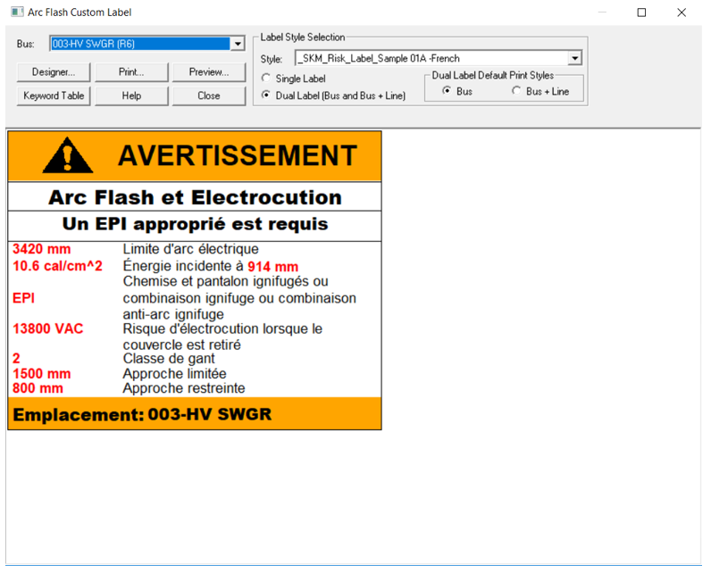This screenshot has height=573, width=711.
Task: Select the Bus default print style
Action: tap(447, 91)
